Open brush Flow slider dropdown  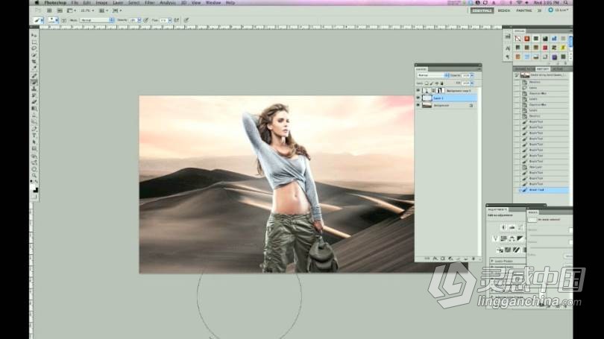tap(169, 20)
